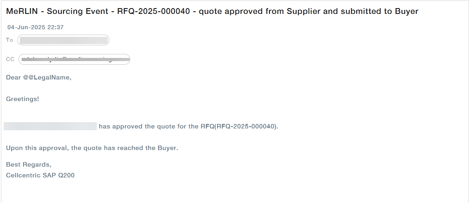
Task: Click the "Greetings!" line
Action: point(23,99)
